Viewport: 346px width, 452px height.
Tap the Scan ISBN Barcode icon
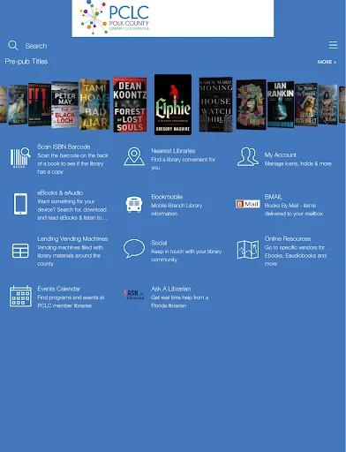click(20, 158)
